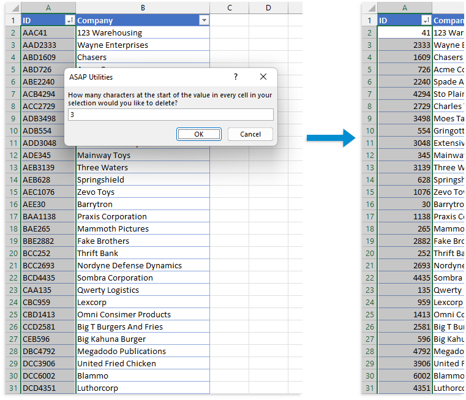Select the Luthorcorp company cell

click(143, 388)
